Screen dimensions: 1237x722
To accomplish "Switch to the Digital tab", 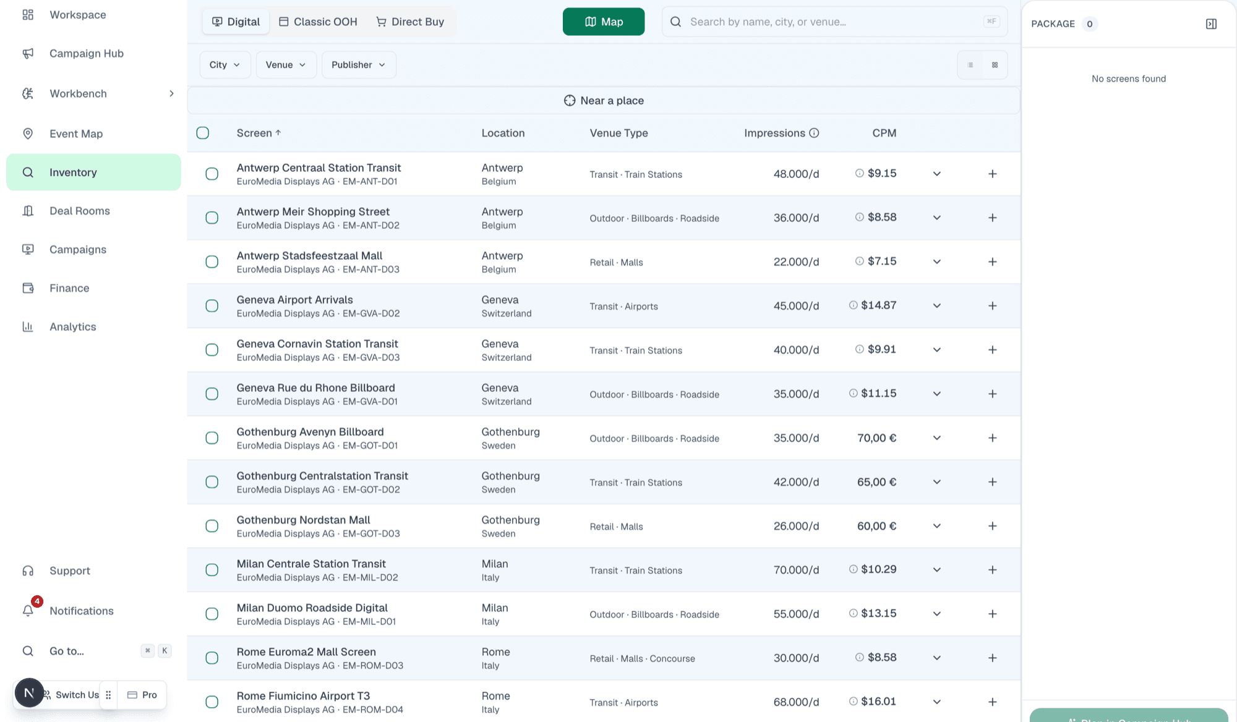I will click(236, 22).
